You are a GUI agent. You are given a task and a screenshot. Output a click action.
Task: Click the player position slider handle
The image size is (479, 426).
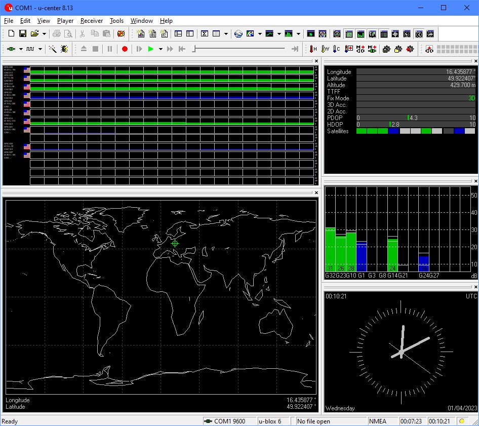[194, 49]
